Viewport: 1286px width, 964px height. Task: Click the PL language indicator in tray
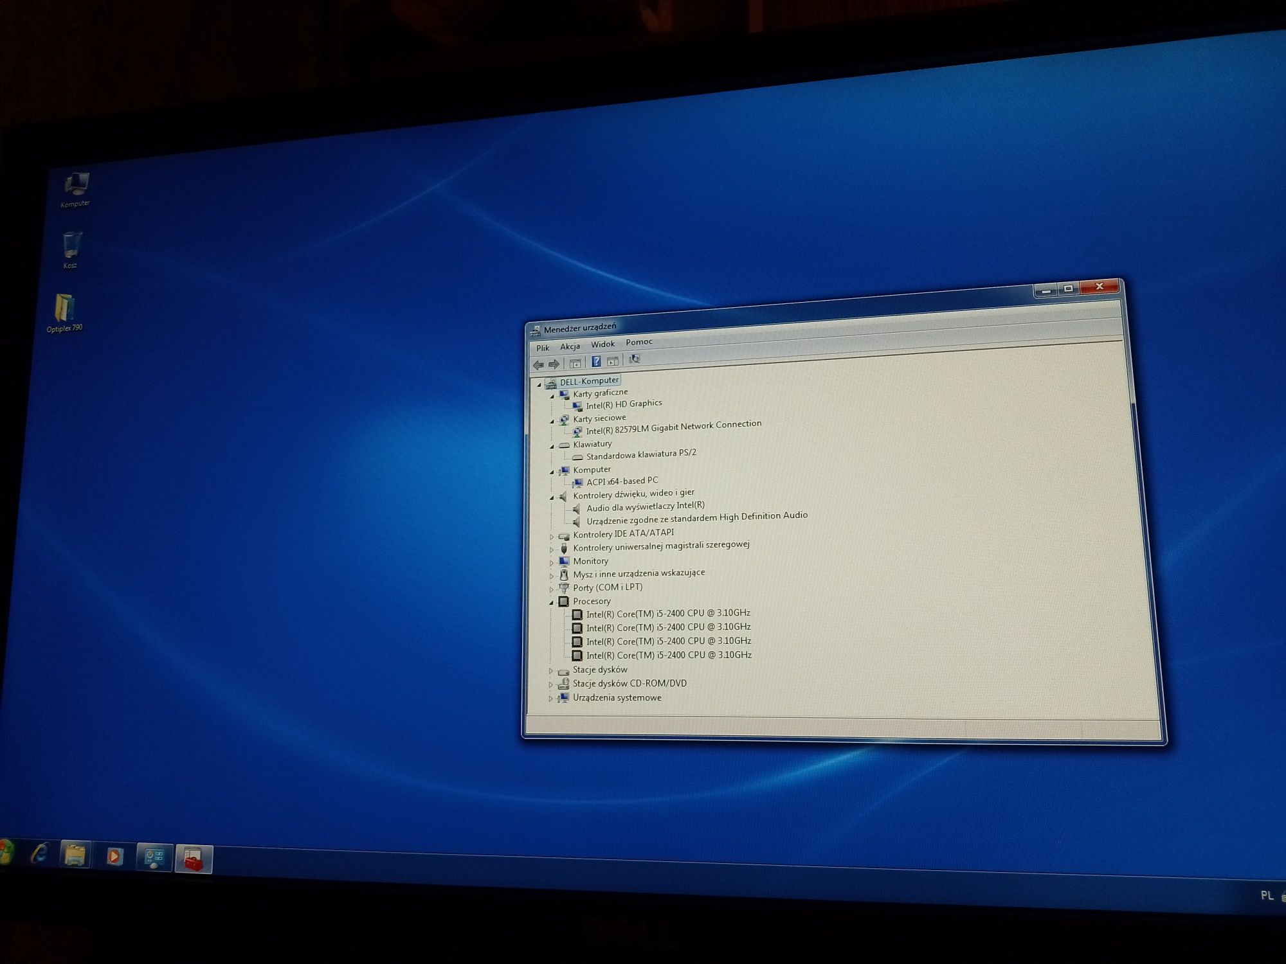(x=1267, y=895)
